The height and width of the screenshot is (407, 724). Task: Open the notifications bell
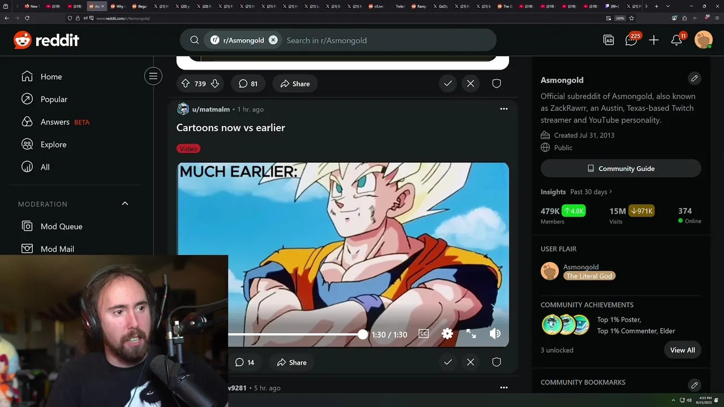[x=677, y=40]
